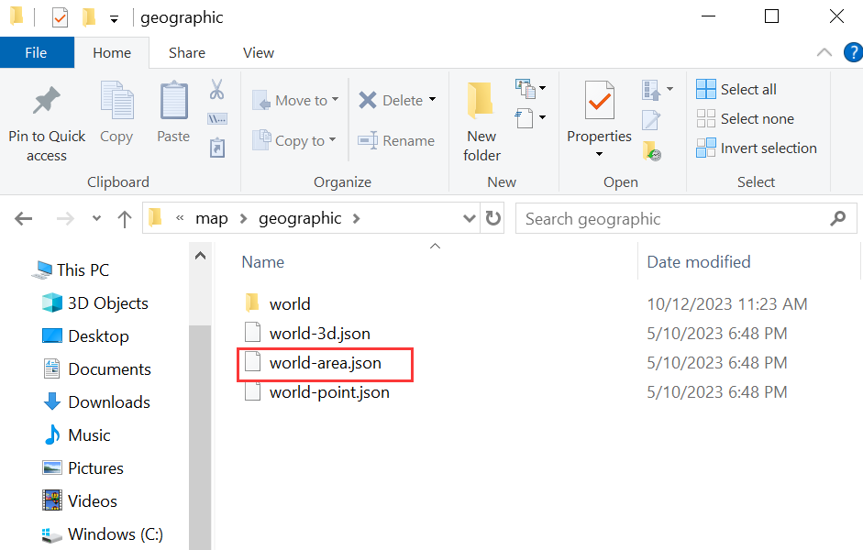Click the Paste icon in the Clipboard group

[172, 110]
